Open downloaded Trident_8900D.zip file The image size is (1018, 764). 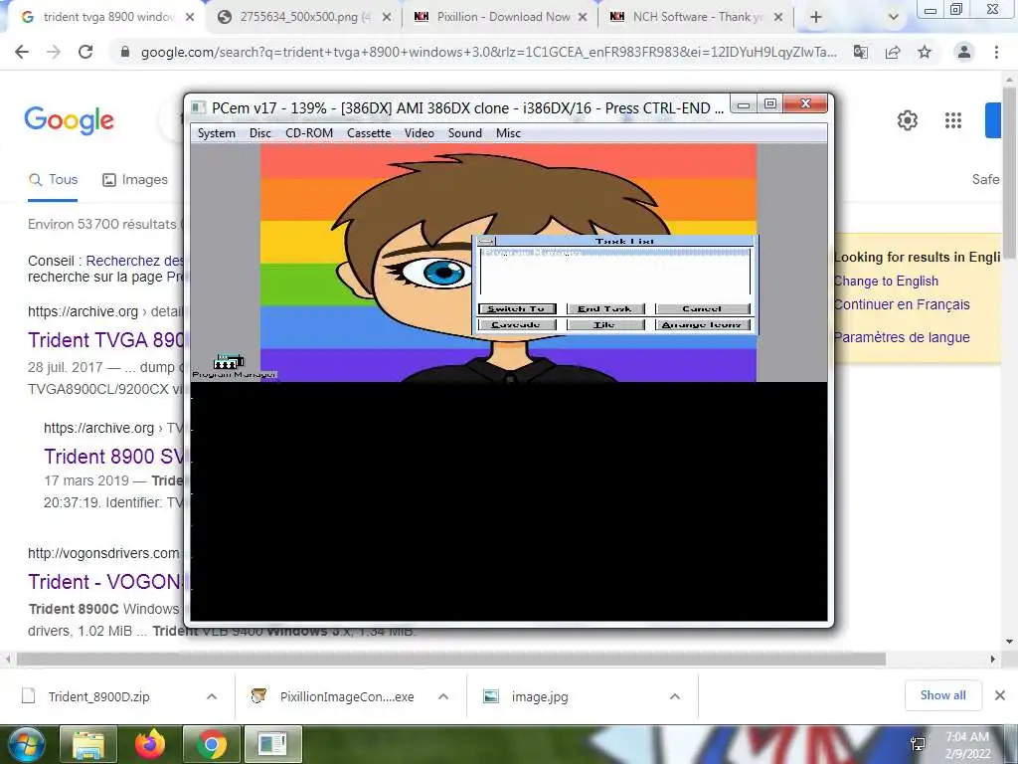click(98, 697)
